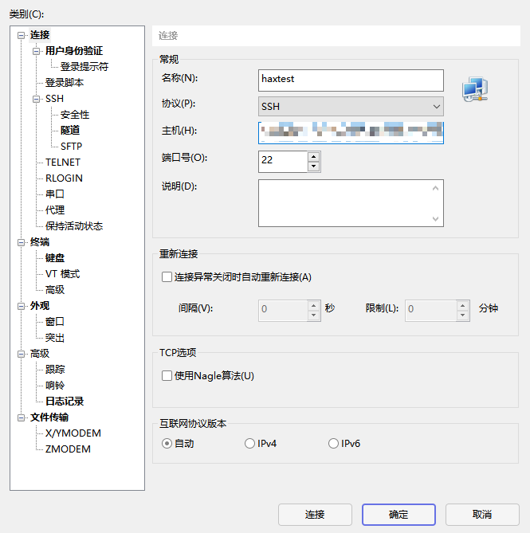530x533 pixels.
Task: Click the 连接 button
Action: click(x=315, y=515)
